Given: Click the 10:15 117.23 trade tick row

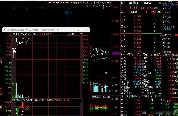Looking at the screenshot, I should pos(141,100).
